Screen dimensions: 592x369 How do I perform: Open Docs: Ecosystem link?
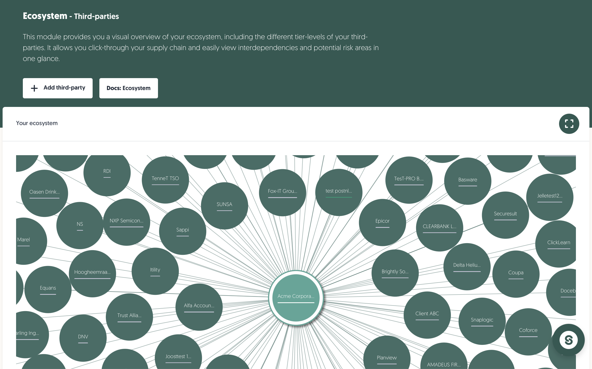click(x=128, y=88)
